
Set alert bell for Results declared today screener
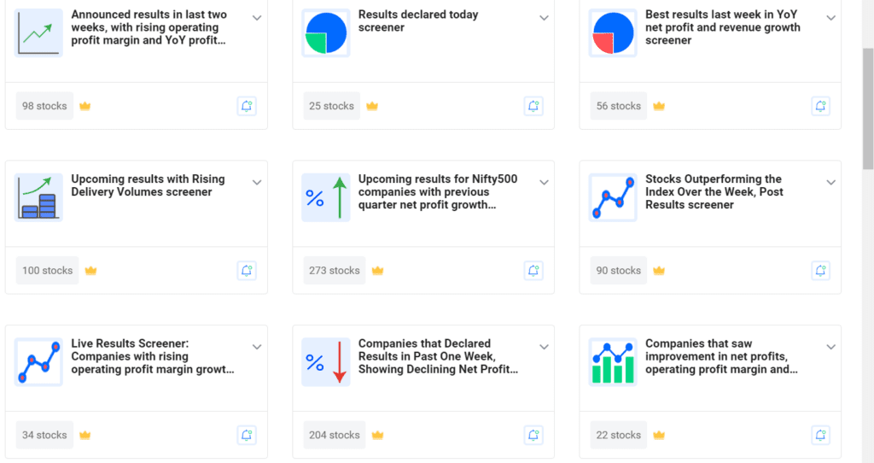point(533,106)
